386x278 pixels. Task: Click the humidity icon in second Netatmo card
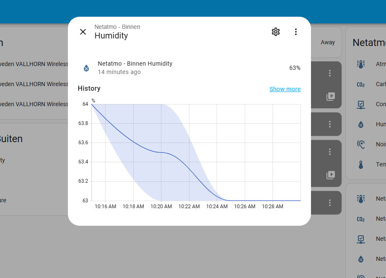coord(361,259)
